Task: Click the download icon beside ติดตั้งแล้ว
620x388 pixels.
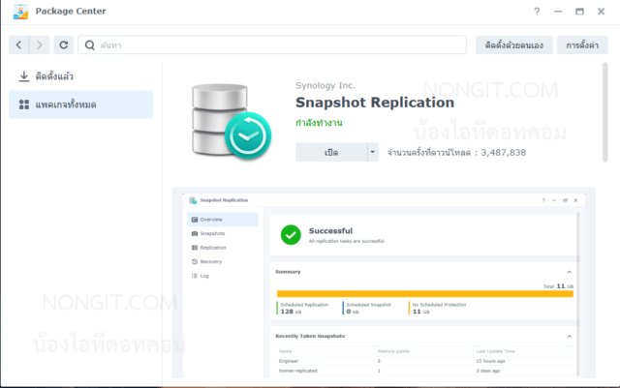Action: (23, 76)
